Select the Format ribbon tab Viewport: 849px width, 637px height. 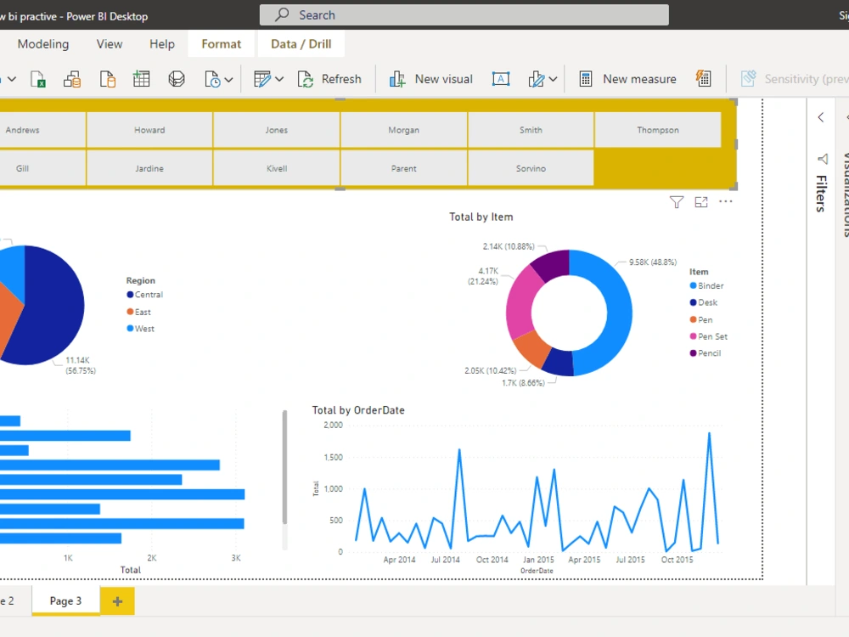[x=221, y=44]
